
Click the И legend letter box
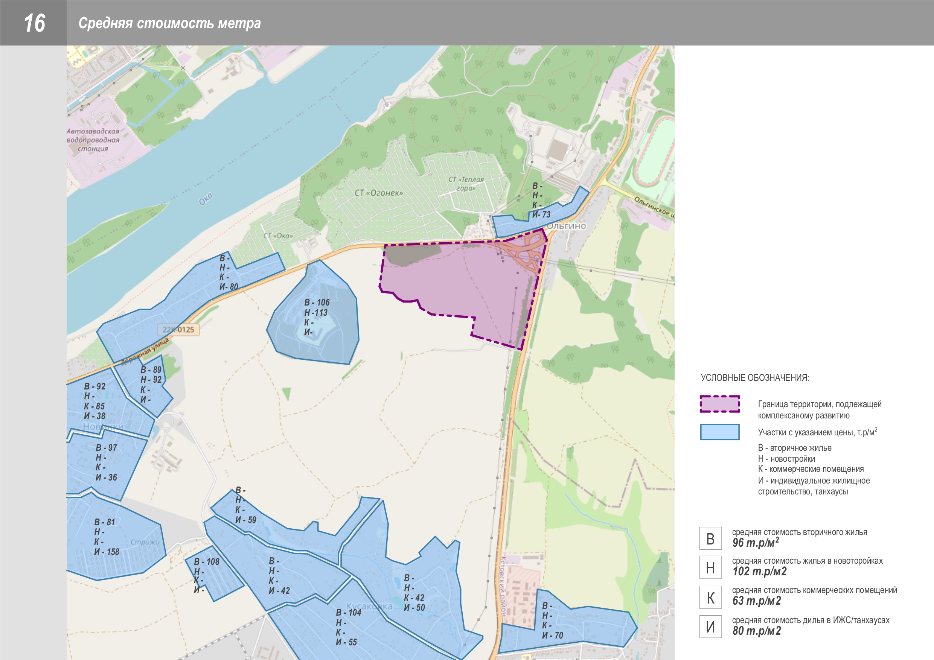[x=710, y=627]
